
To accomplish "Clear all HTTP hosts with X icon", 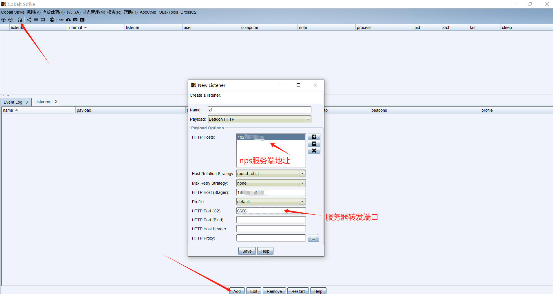I will 314,150.
